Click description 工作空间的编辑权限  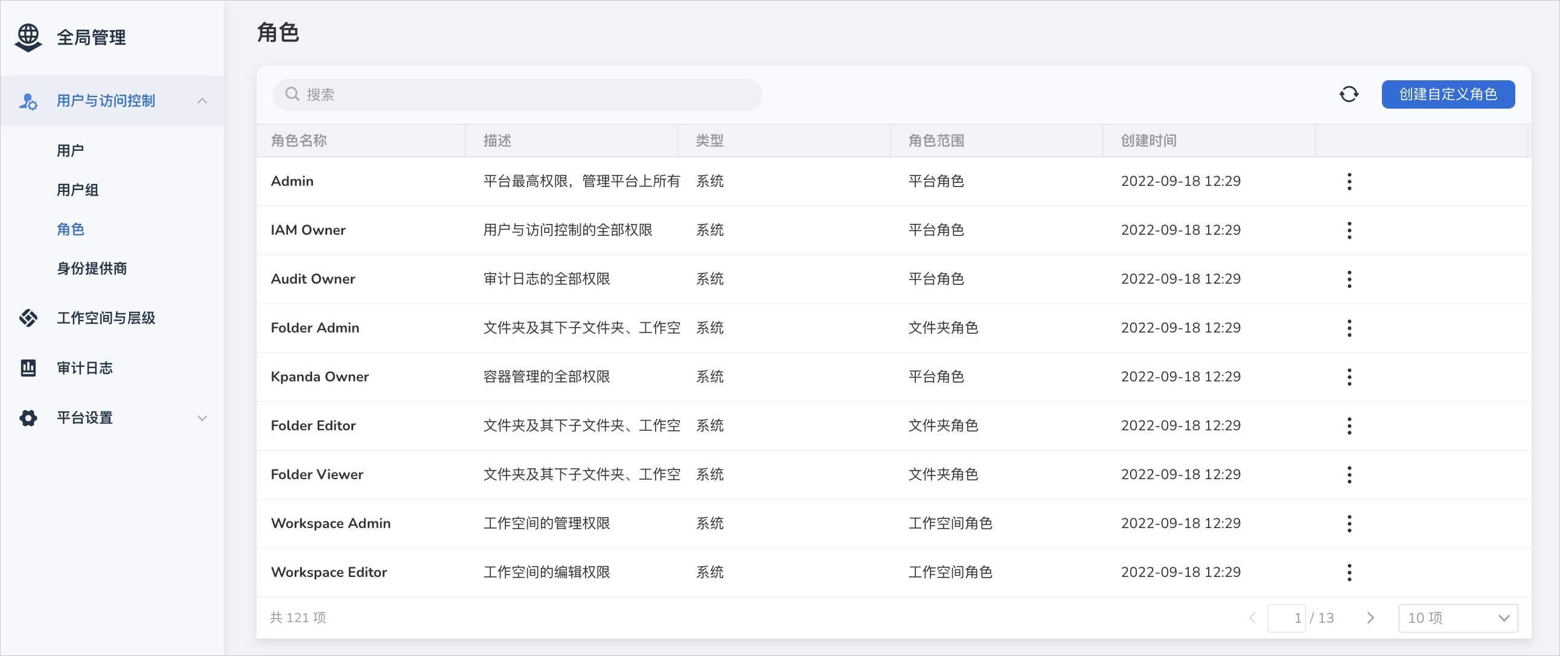pos(547,573)
